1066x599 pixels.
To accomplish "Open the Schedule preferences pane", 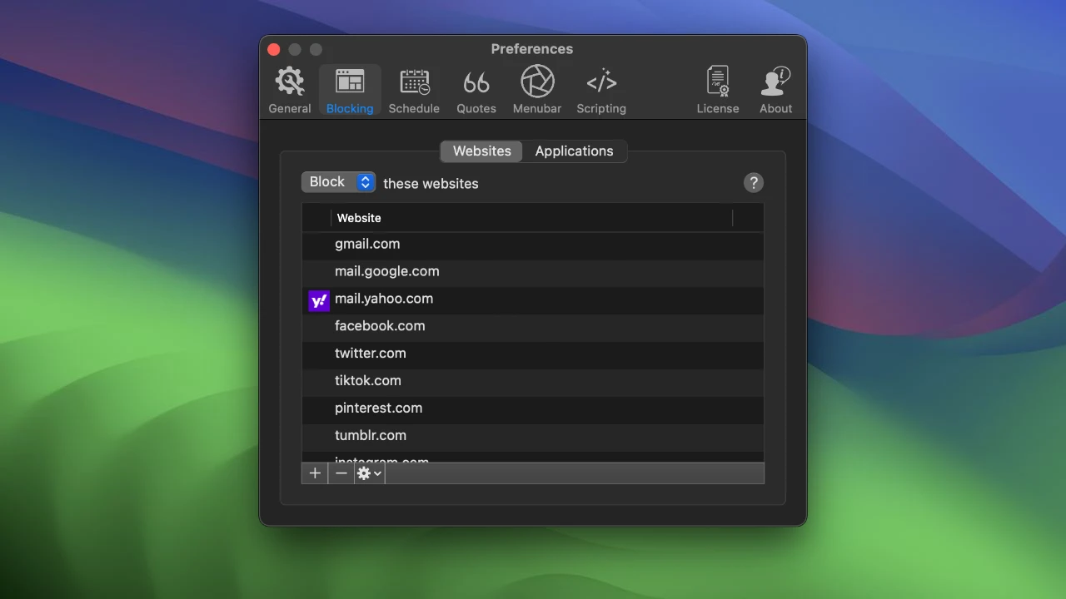I will coord(414,90).
